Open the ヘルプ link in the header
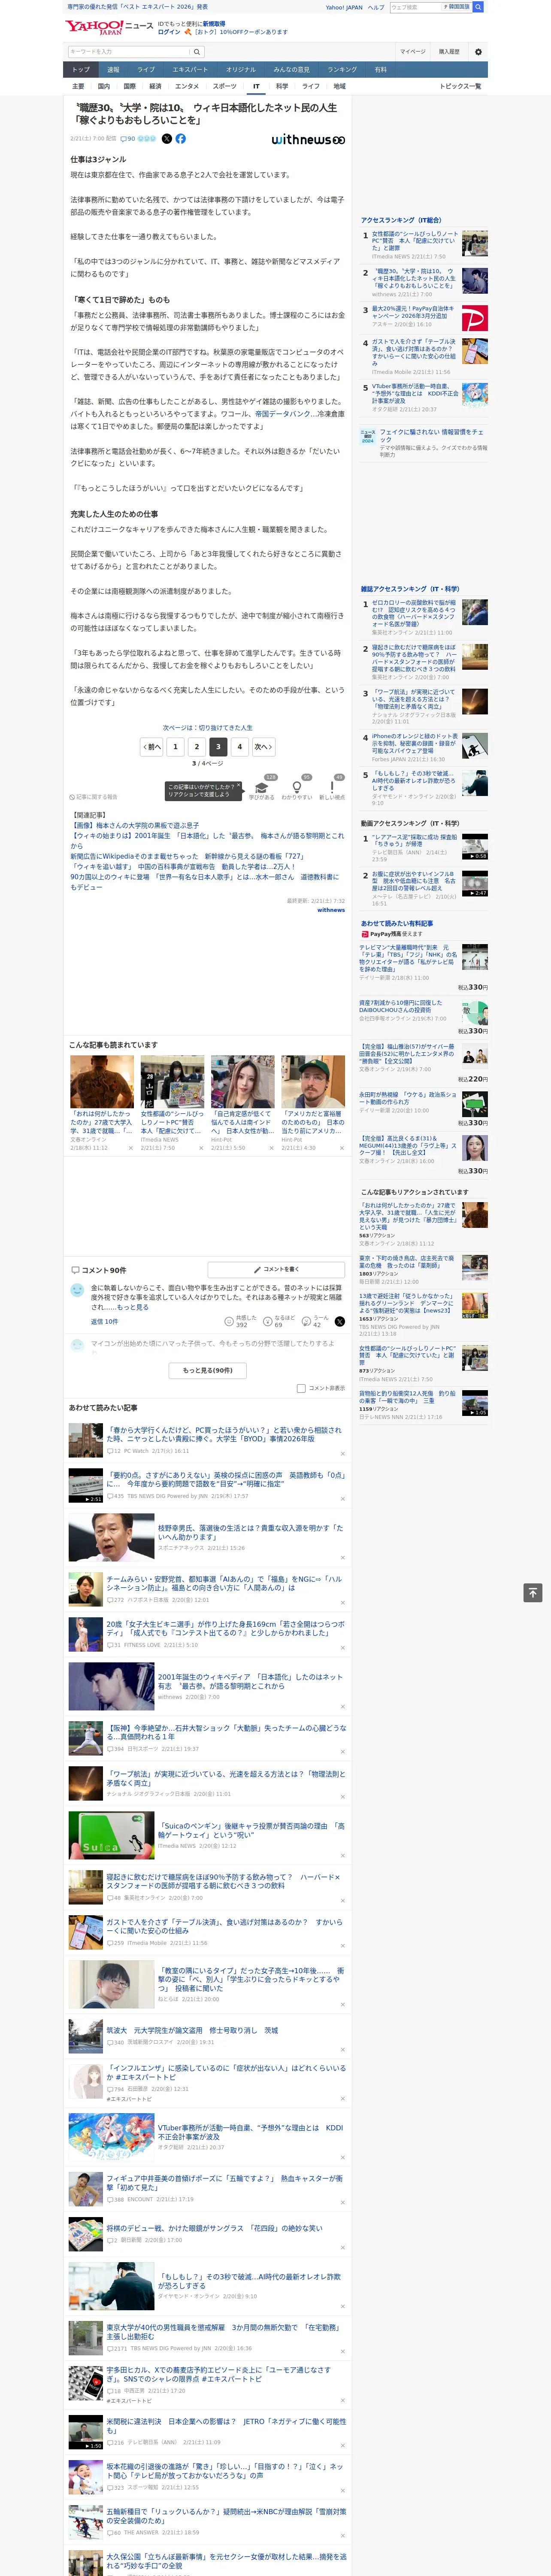The width and height of the screenshot is (551, 2576). [376, 7]
